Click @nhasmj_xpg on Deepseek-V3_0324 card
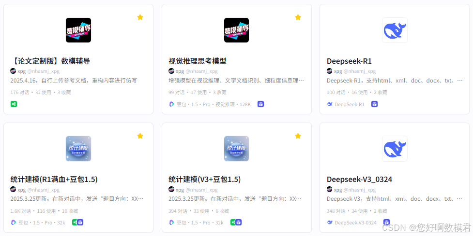The height and width of the screenshot is (236, 473). tap(360, 190)
